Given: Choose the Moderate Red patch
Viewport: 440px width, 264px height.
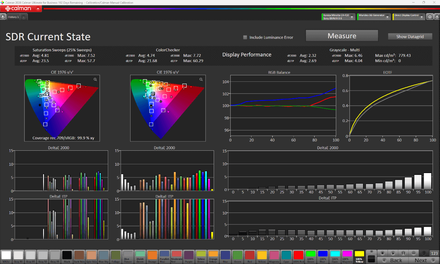Looking at the screenshot, I should [176, 256].
